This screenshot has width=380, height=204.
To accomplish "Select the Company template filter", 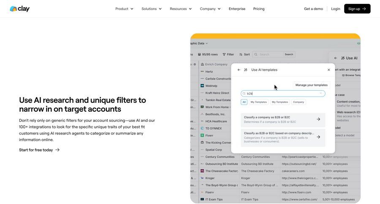I will [299, 102].
